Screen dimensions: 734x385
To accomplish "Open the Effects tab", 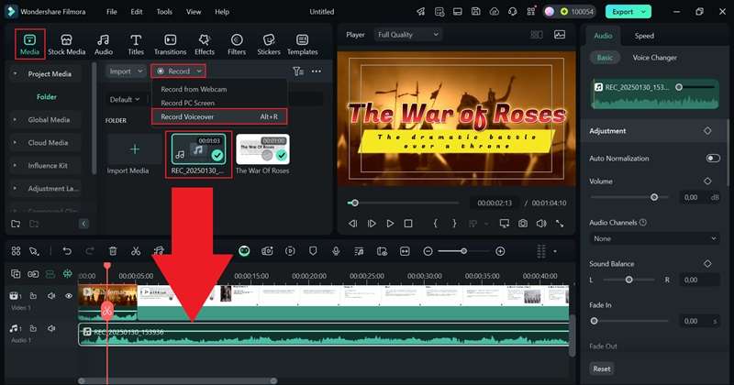I will coord(205,44).
